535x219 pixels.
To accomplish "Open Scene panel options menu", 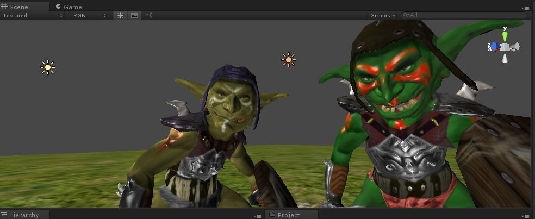I will coord(525,8).
